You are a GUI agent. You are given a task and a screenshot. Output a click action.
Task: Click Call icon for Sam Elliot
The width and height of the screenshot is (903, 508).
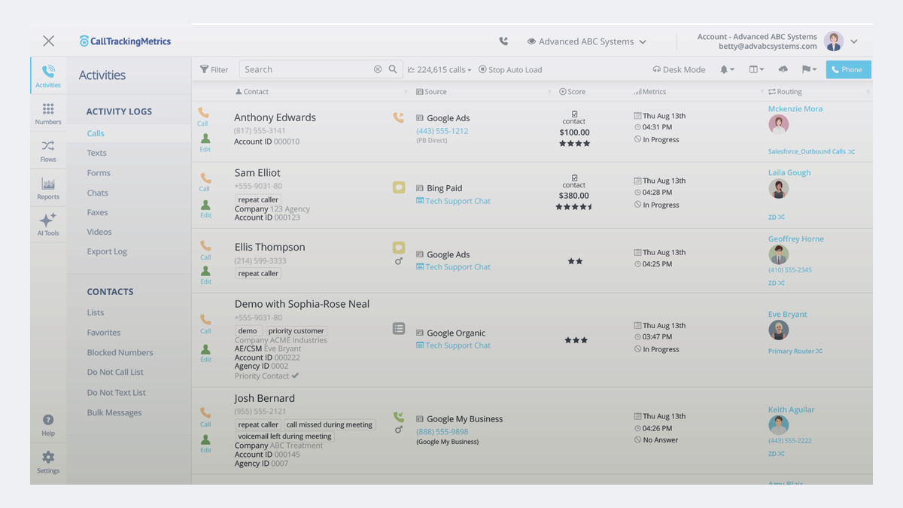tap(205, 183)
